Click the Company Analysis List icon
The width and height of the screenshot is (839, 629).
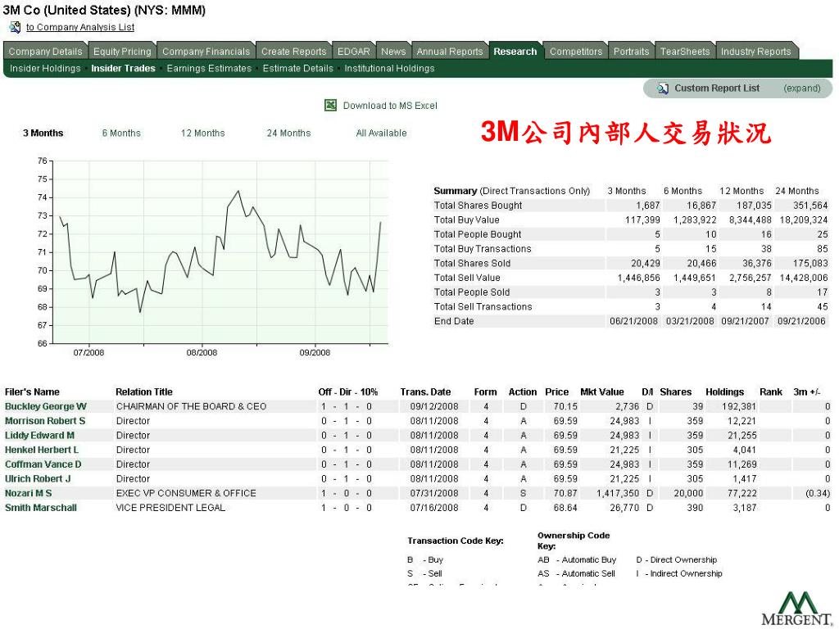(x=15, y=27)
